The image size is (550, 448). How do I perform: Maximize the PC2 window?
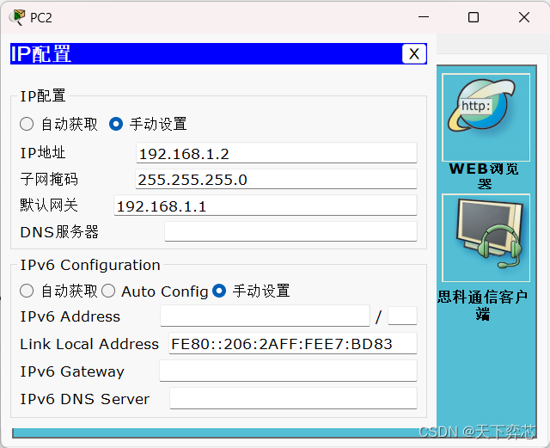pyautogui.click(x=474, y=17)
